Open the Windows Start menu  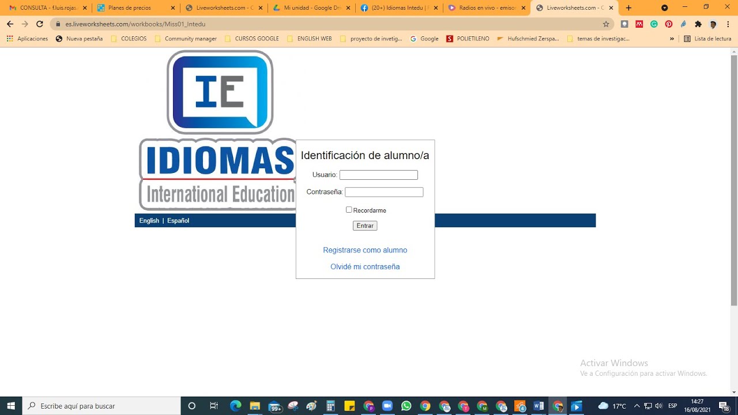click(x=11, y=406)
